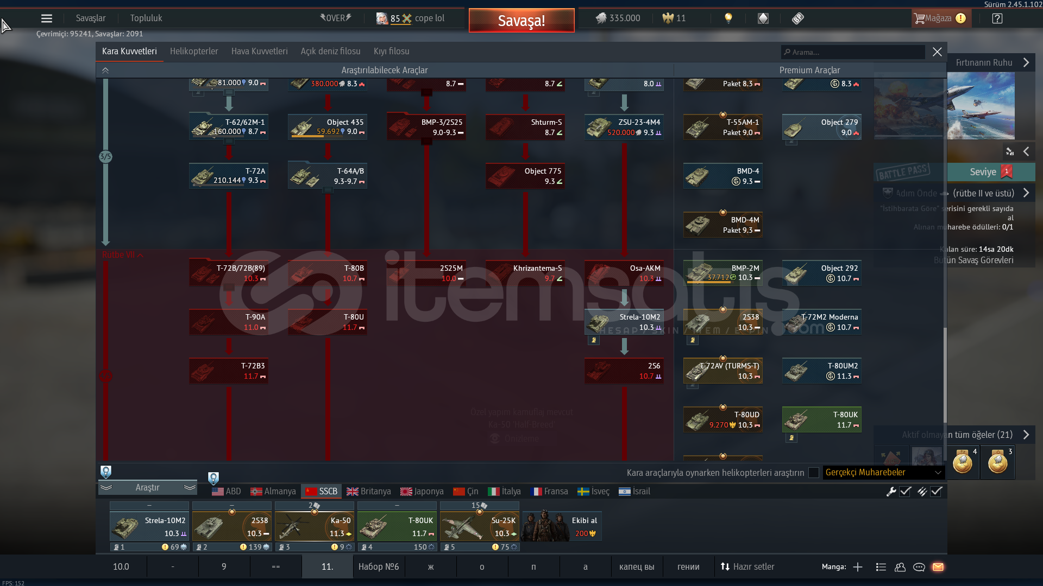Viewport: 1043px width, 586px height.
Task: Click the left chevrons of Araştır bar
Action: click(106, 488)
